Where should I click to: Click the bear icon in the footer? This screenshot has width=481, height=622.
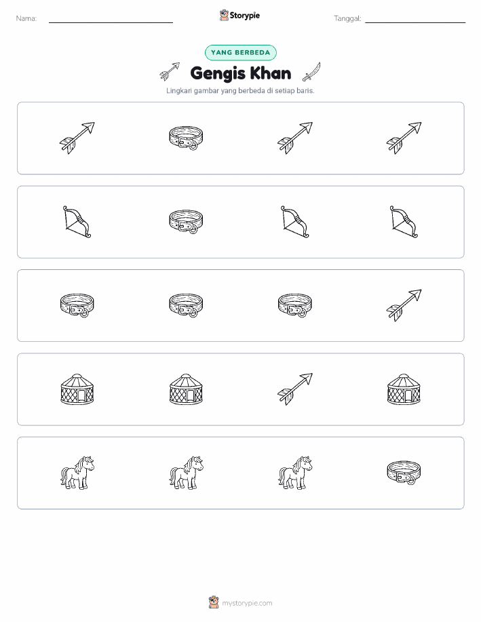(x=214, y=602)
